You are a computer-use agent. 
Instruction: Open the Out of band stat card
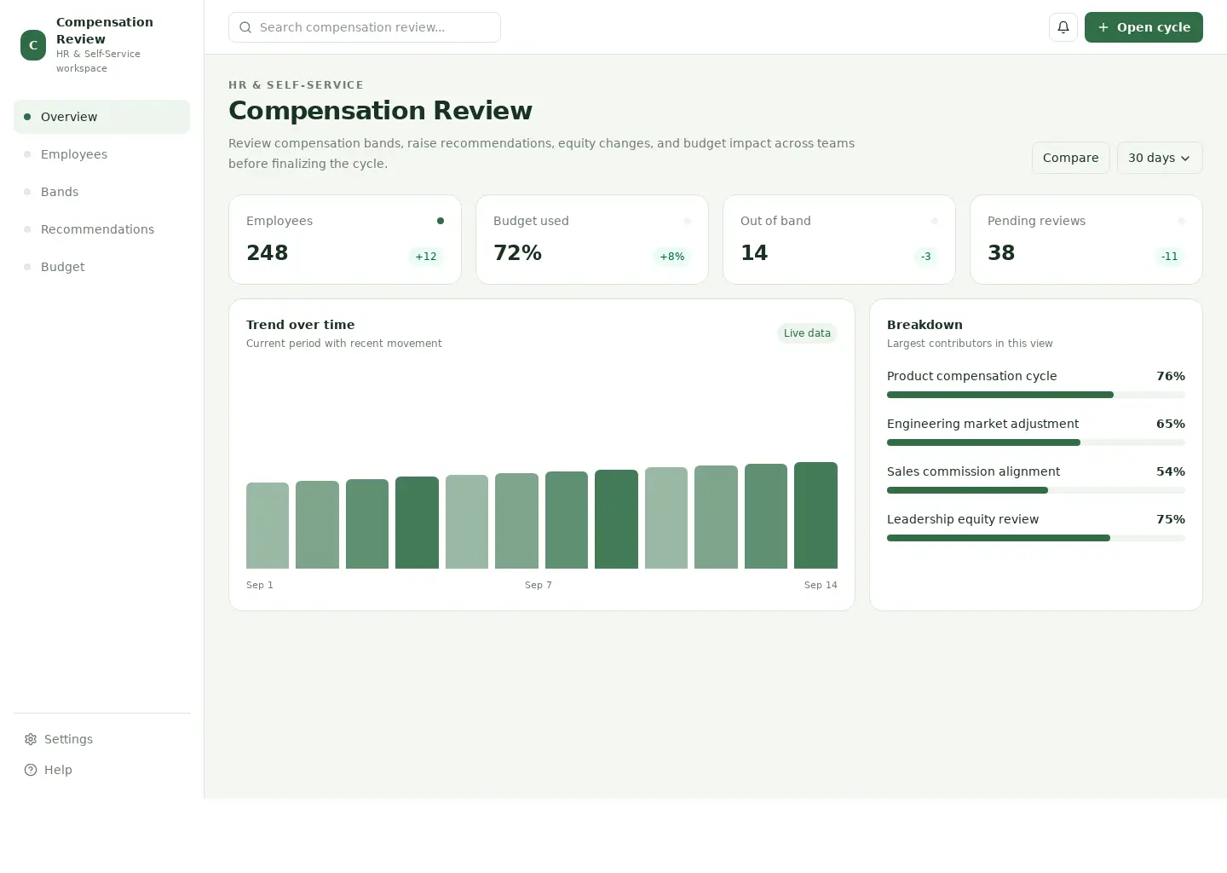pos(839,240)
